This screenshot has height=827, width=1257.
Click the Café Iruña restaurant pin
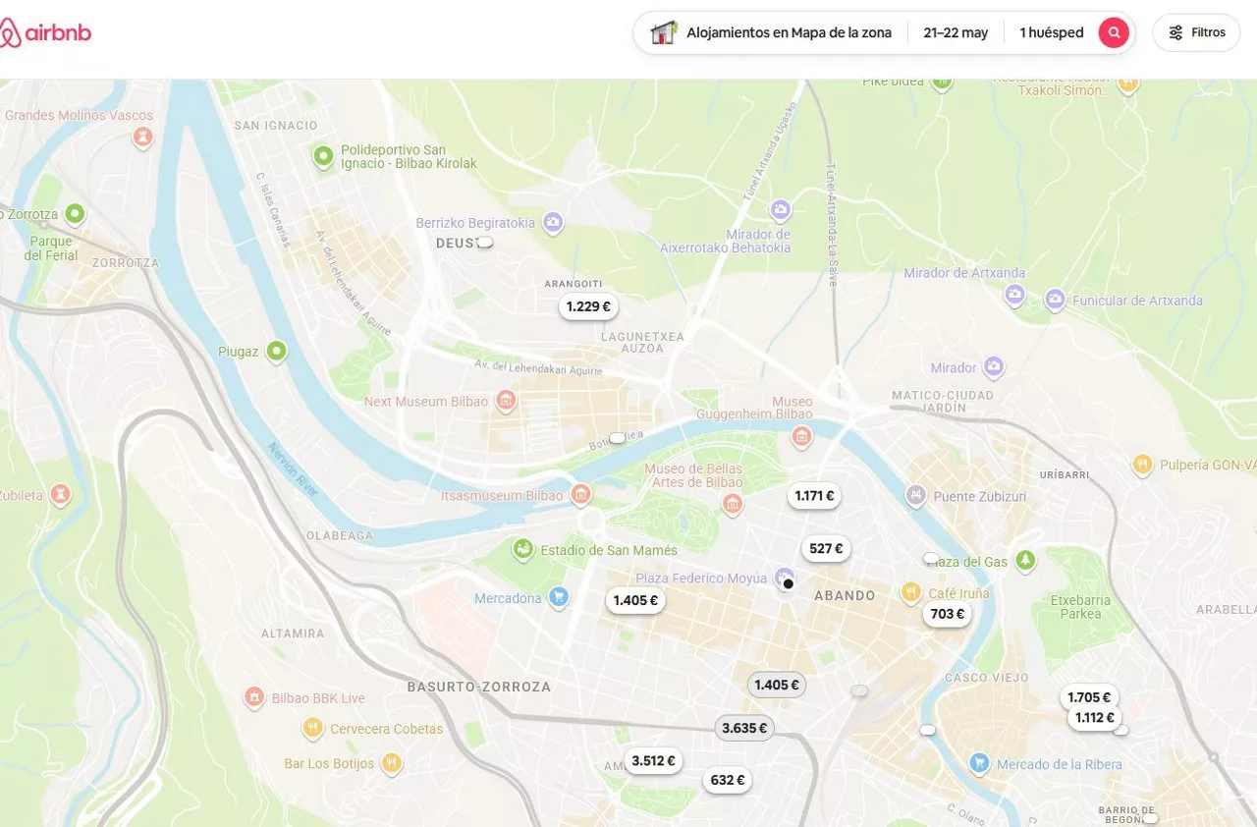pyautogui.click(x=911, y=592)
